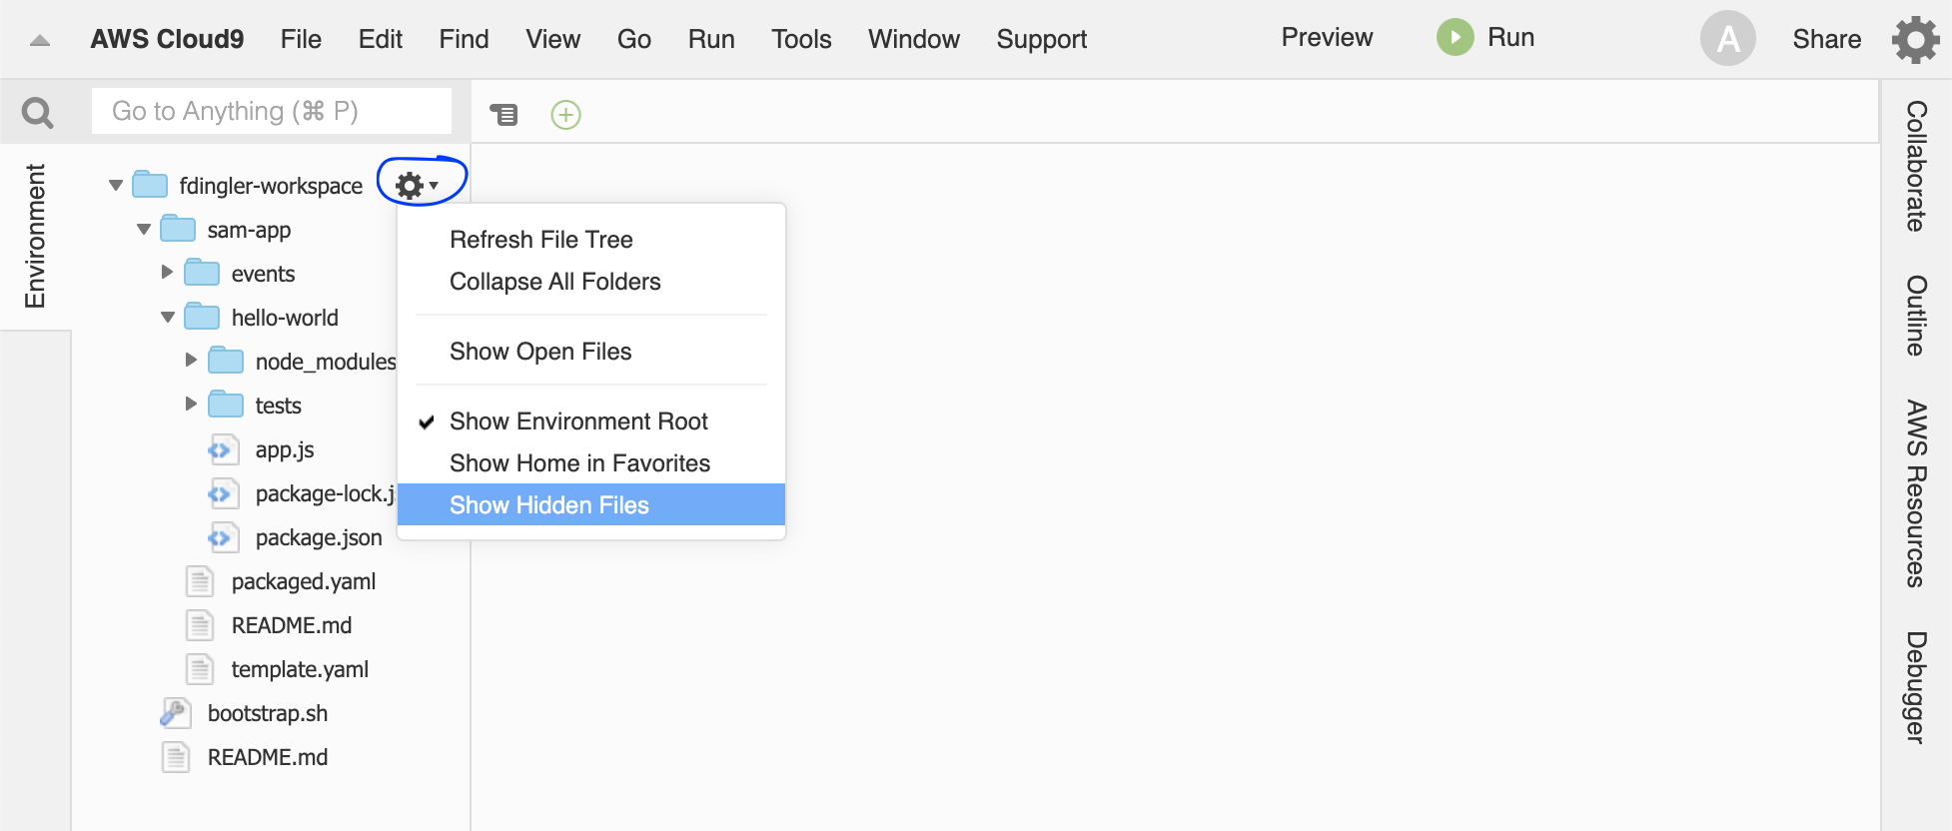Click the green plus new tab icon
Screen dimensions: 1952x831
(566, 115)
